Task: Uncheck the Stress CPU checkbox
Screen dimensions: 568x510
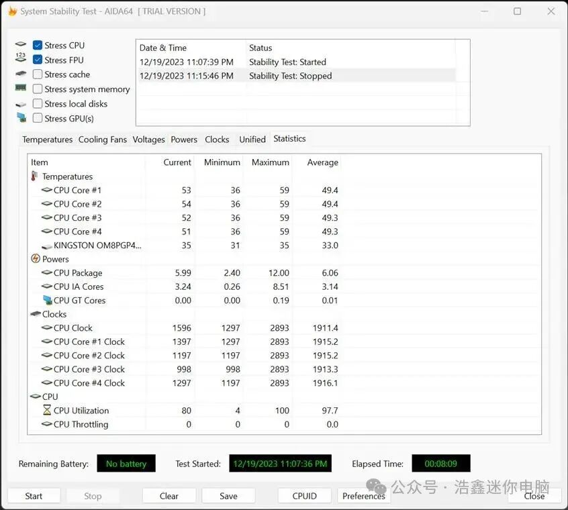Action: click(x=38, y=45)
